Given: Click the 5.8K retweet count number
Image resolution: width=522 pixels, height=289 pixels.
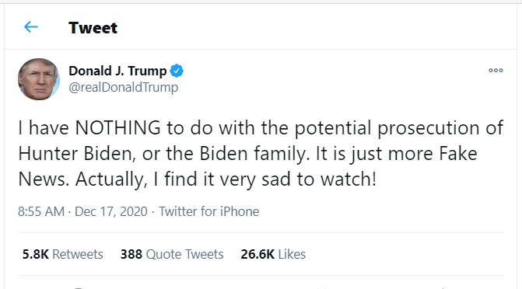Looking at the screenshot, I should pos(35,254).
